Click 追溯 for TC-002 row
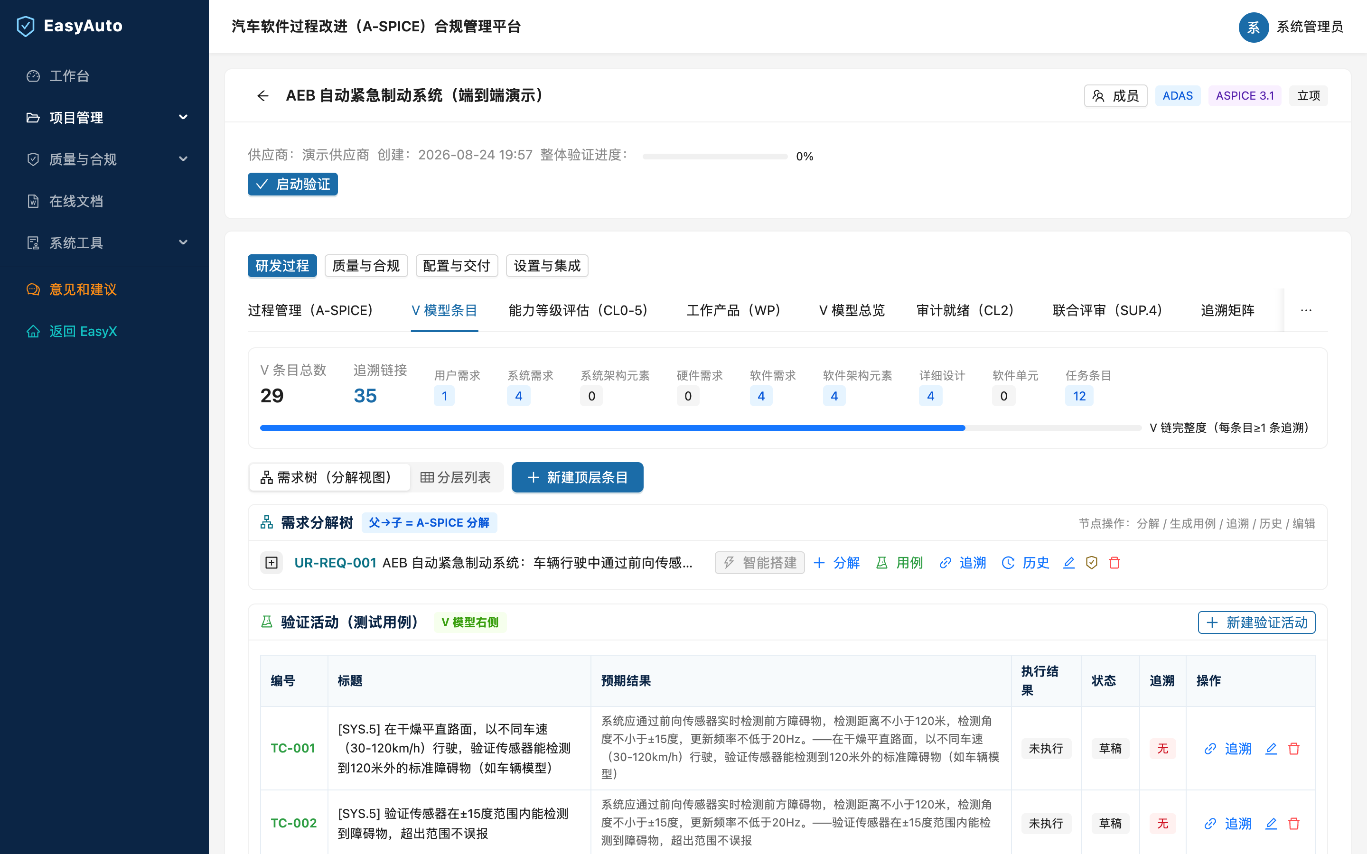1367x854 pixels. [x=1228, y=824]
